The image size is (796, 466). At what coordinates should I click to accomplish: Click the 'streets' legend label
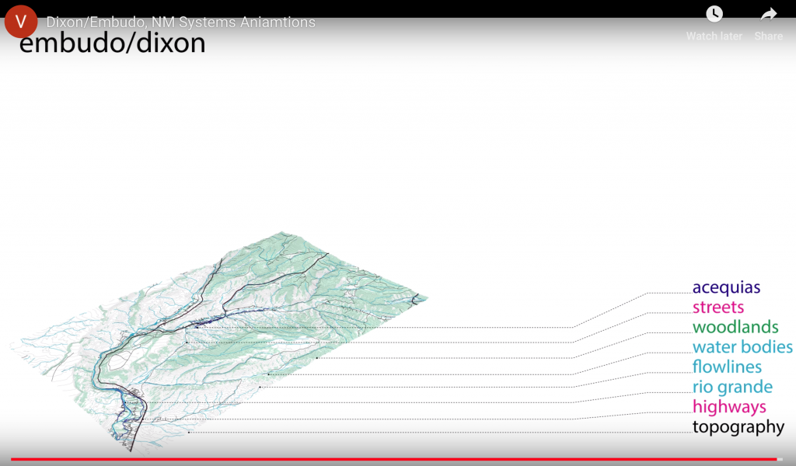[x=718, y=308]
